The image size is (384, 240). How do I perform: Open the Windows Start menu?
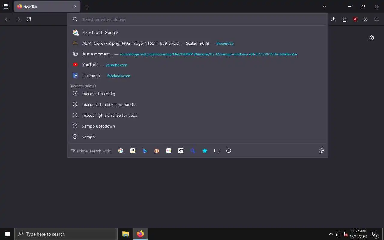tap(7, 234)
